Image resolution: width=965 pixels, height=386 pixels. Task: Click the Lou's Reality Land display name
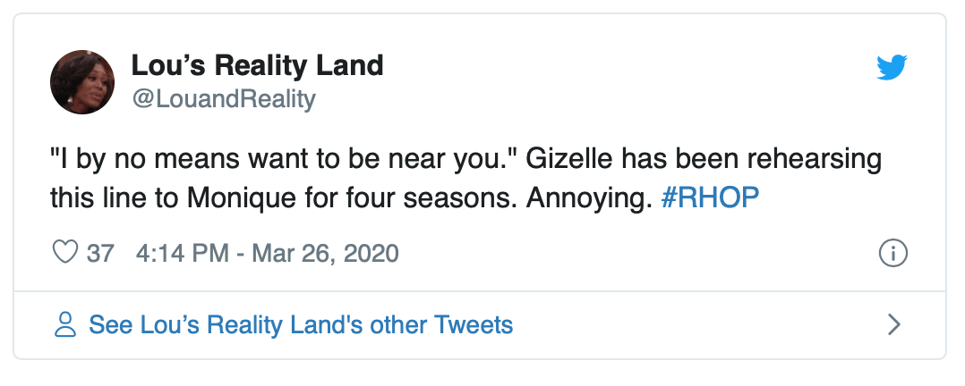tap(257, 65)
